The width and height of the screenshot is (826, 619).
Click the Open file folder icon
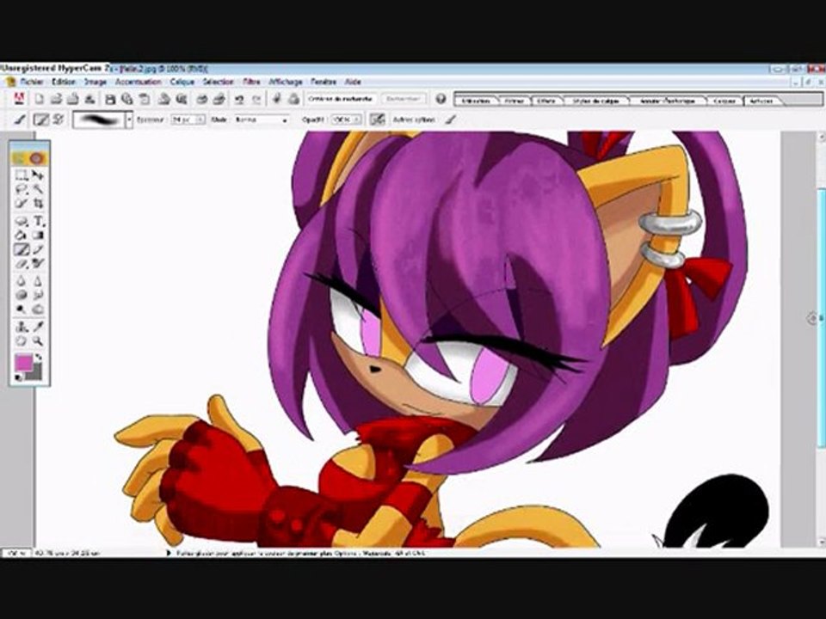[56, 98]
